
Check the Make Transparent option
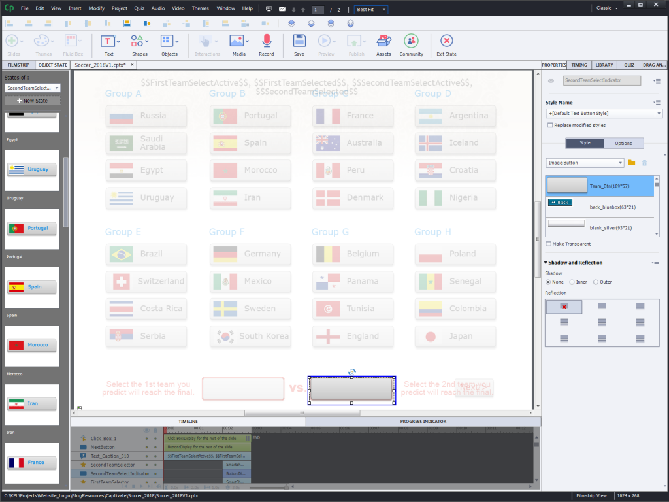coord(549,244)
